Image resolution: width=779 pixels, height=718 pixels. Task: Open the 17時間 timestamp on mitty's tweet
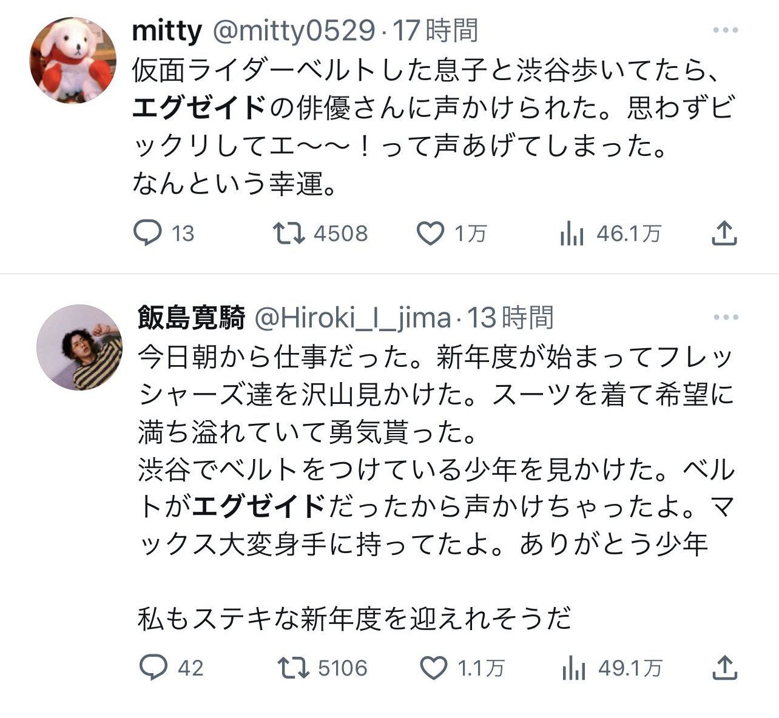(x=435, y=30)
